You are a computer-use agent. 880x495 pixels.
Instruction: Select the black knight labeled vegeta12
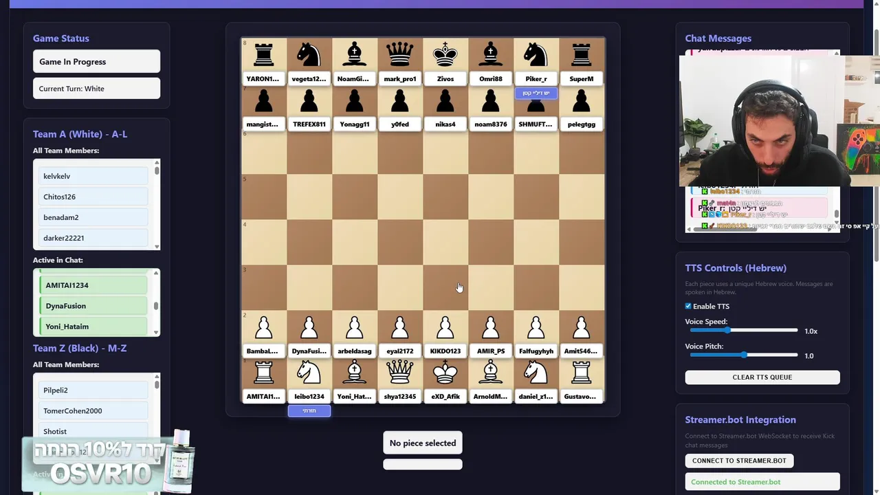point(309,54)
